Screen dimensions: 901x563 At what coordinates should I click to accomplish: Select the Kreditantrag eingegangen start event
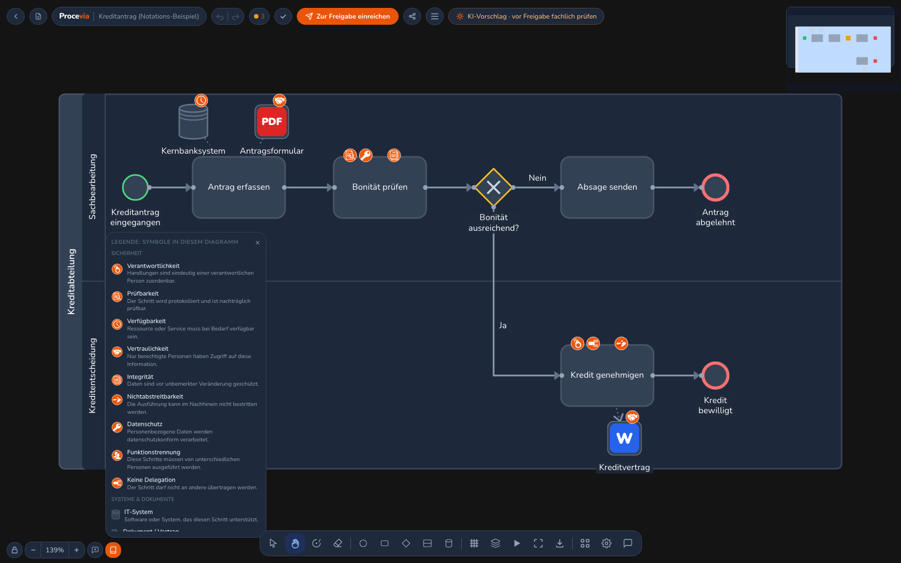135,187
